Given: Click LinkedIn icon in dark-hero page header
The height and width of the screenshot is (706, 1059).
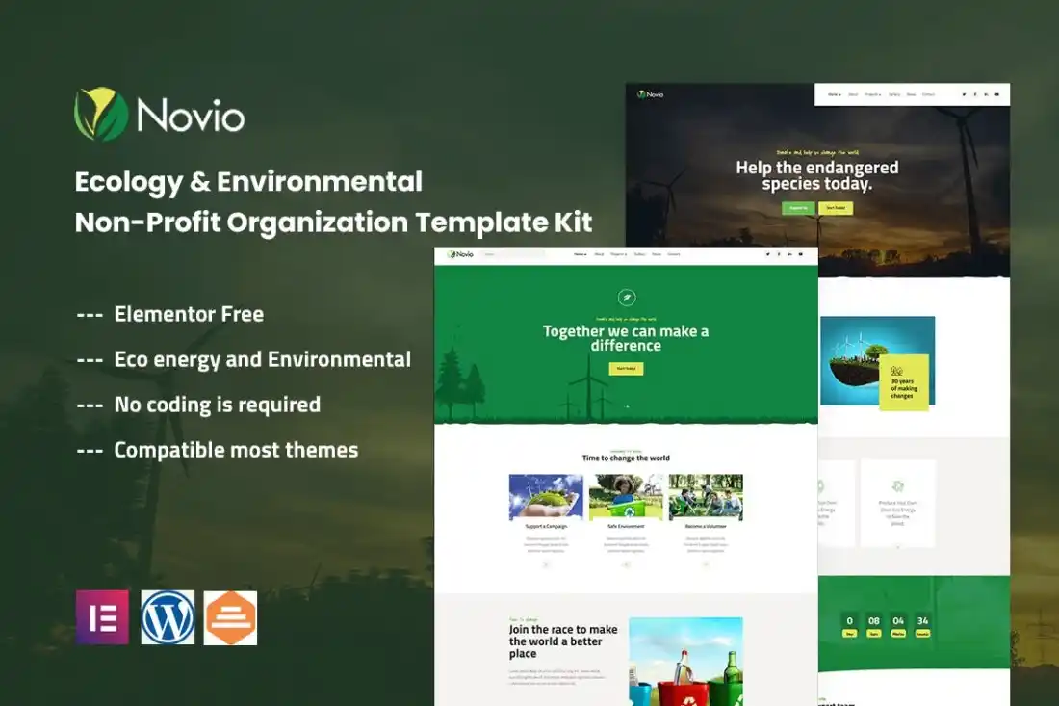Looking at the screenshot, I should pyautogui.click(x=986, y=94).
